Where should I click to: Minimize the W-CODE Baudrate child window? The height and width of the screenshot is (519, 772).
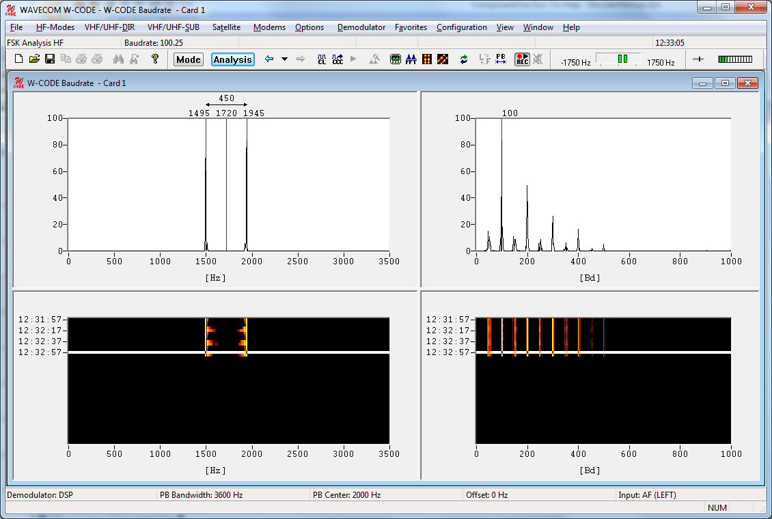702,83
